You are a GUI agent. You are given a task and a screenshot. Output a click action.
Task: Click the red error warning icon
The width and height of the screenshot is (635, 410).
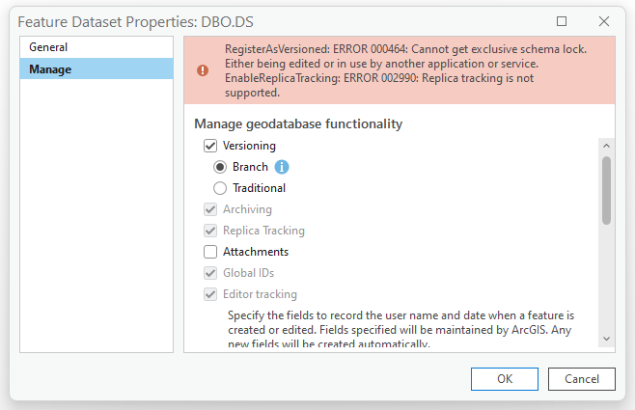coord(203,70)
